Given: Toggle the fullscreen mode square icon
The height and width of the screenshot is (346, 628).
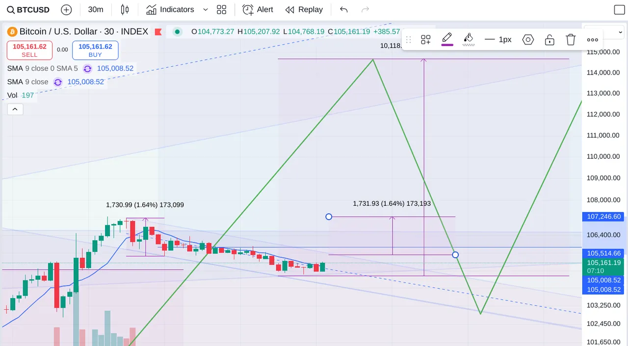Looking at the screenshot, I should (619, 9).
